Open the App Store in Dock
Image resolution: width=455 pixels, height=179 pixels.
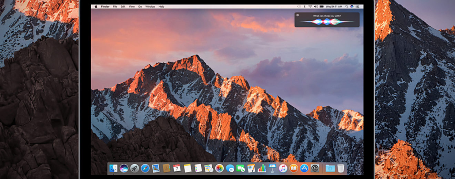pyautogui.click(x=304, y=168)
